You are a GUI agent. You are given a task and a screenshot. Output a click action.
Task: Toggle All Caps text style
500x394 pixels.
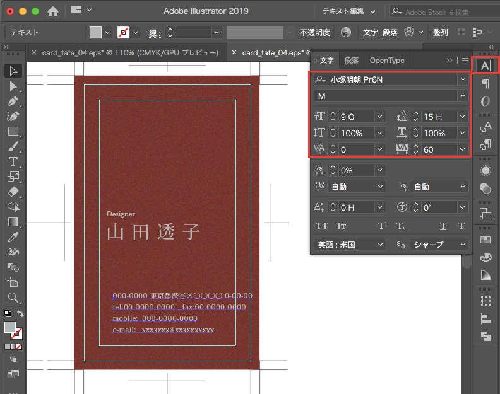click(x=322, y=226)
